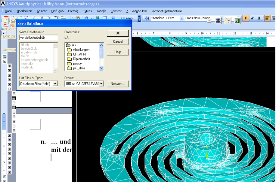
Task: Click the Directories list scrollbar thumb
Action: [x=101, y=53]
